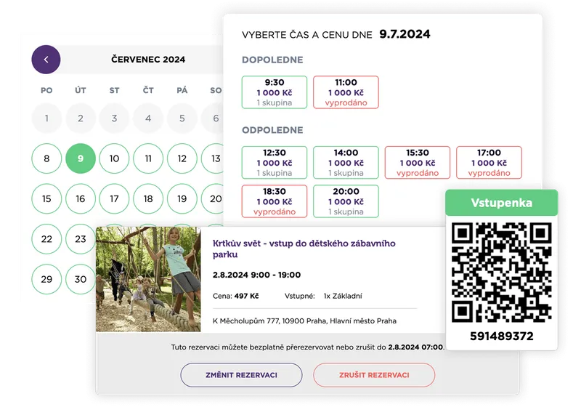Screen dimensions: 581x407
Task: Click the 1x Základní admission text
Action: tap(343, 296)
